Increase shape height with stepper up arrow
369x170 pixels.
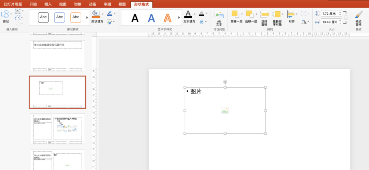coord(340,12)
